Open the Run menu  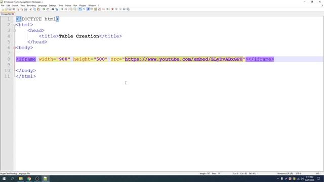point(75,6)
